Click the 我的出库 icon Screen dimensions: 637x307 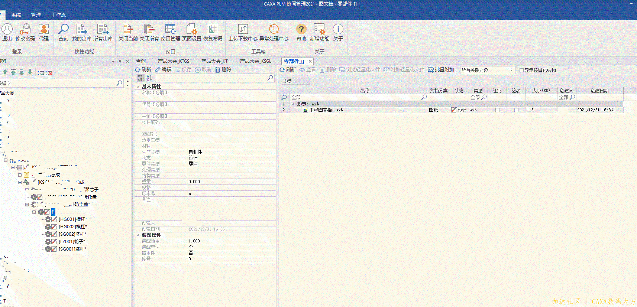pos(81,30)
